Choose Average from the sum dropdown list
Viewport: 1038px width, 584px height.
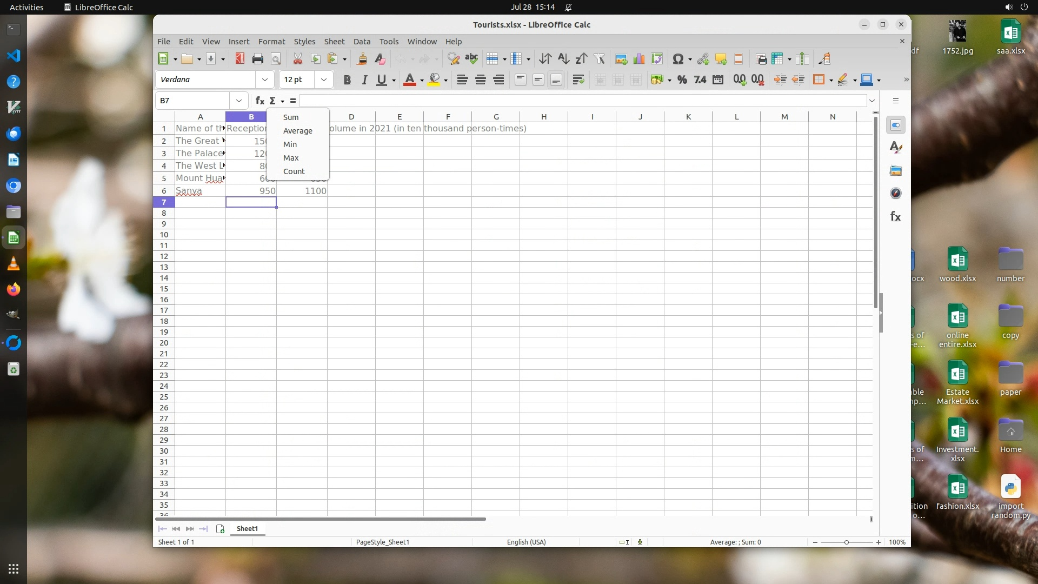[297, 131]
